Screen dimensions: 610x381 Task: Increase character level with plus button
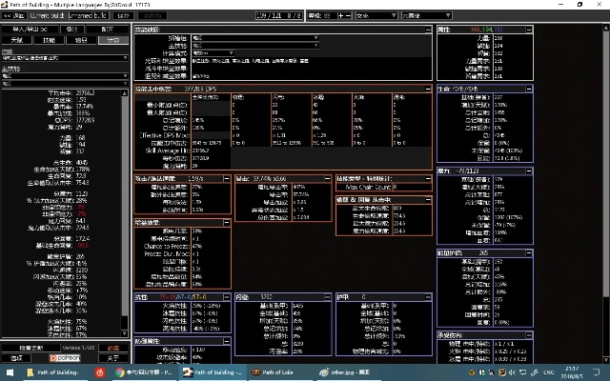click(341, 15)
